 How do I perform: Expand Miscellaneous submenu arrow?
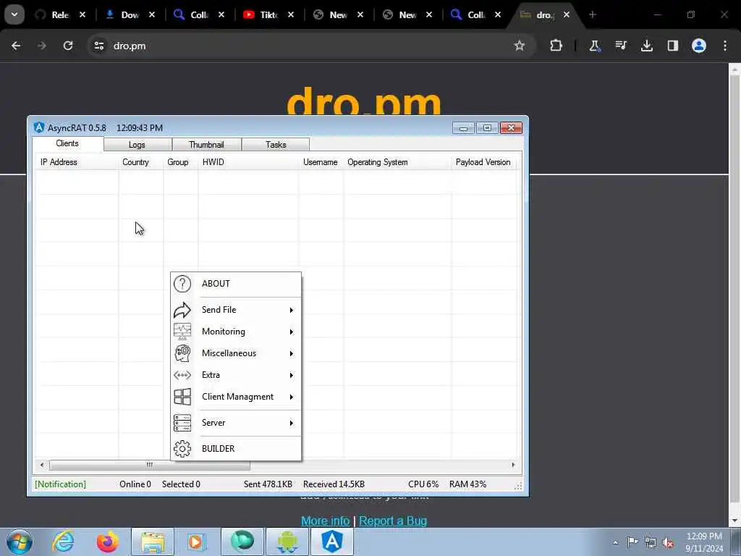292,353
